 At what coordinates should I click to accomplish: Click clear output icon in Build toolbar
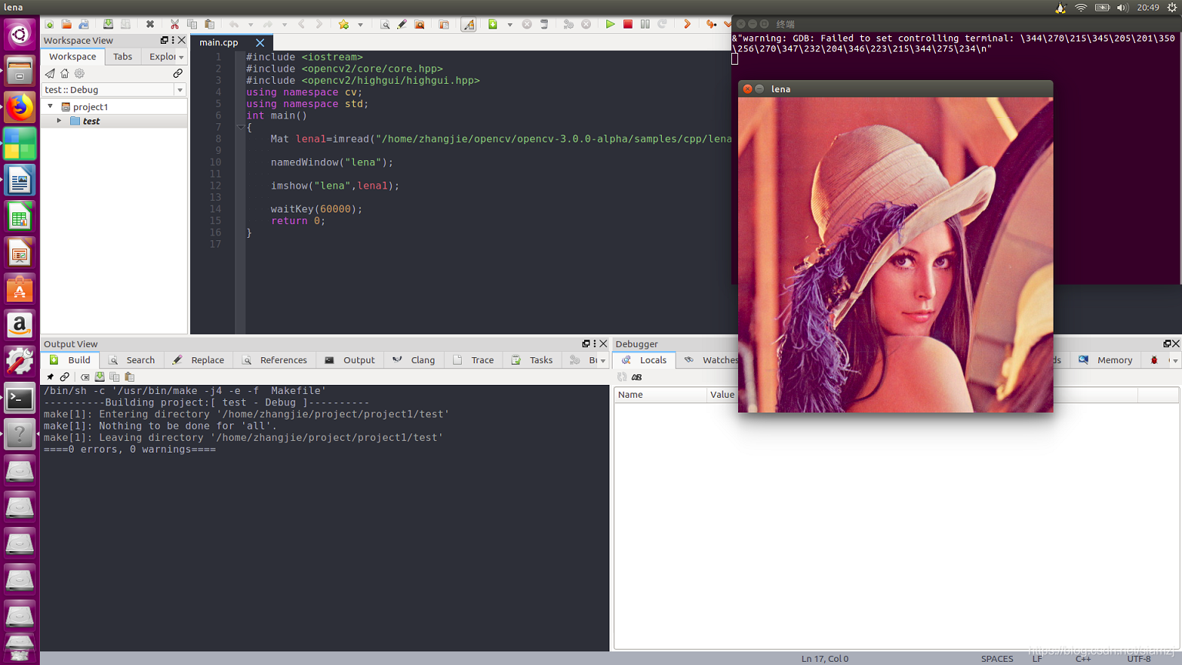click(x=85, y=377)
